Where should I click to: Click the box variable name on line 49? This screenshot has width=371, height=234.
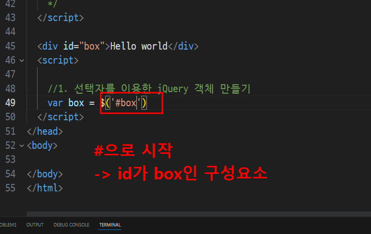click(x=76, y=103)
